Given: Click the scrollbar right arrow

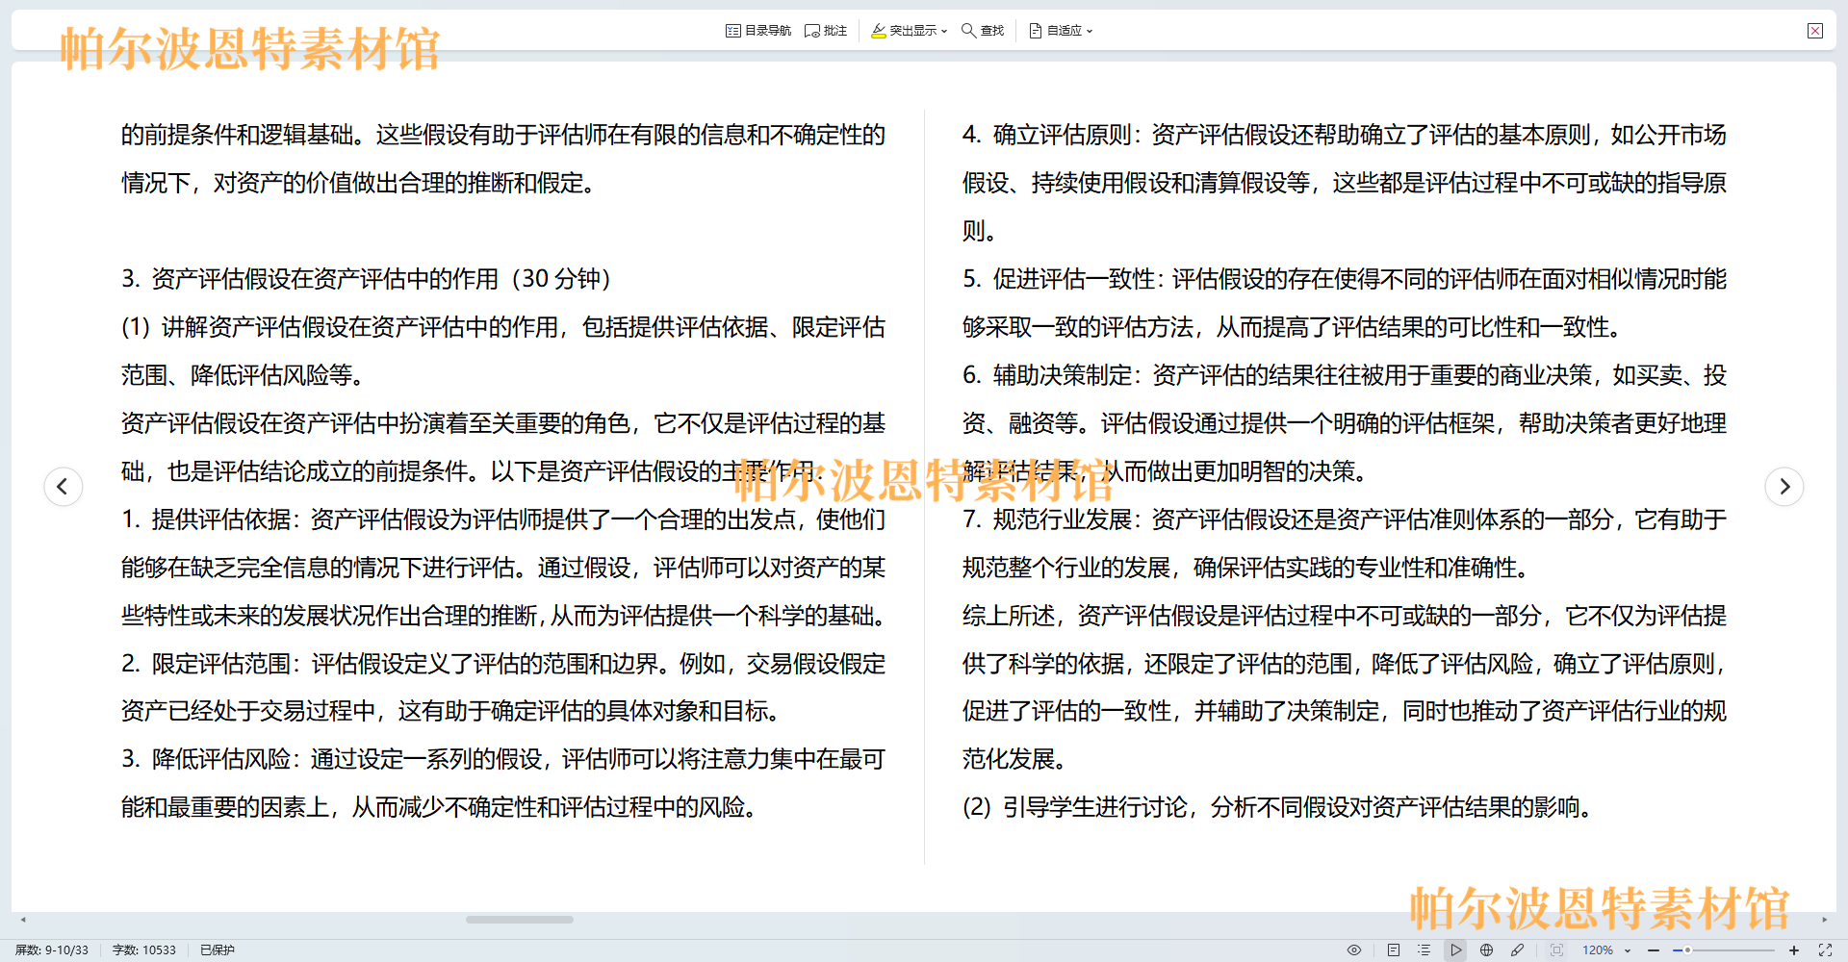Looking at the screenshot, I should [1824, 920].
